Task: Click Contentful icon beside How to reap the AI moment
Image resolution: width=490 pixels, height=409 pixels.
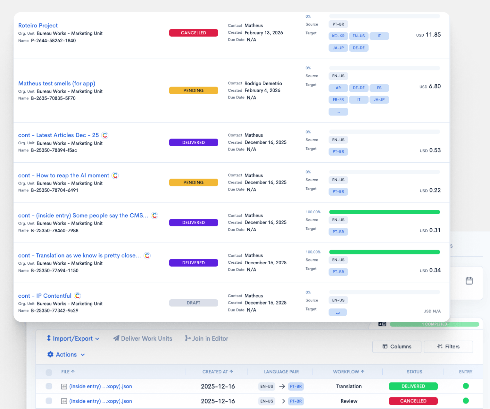Action: pos(115,175)
